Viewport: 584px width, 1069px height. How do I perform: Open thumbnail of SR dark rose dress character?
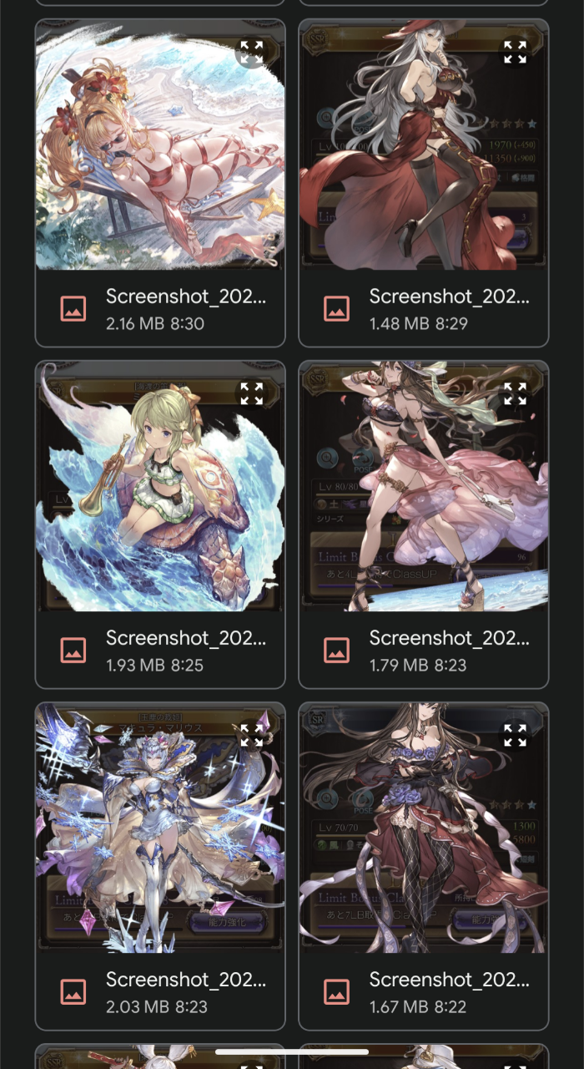(x=424, y=828)
